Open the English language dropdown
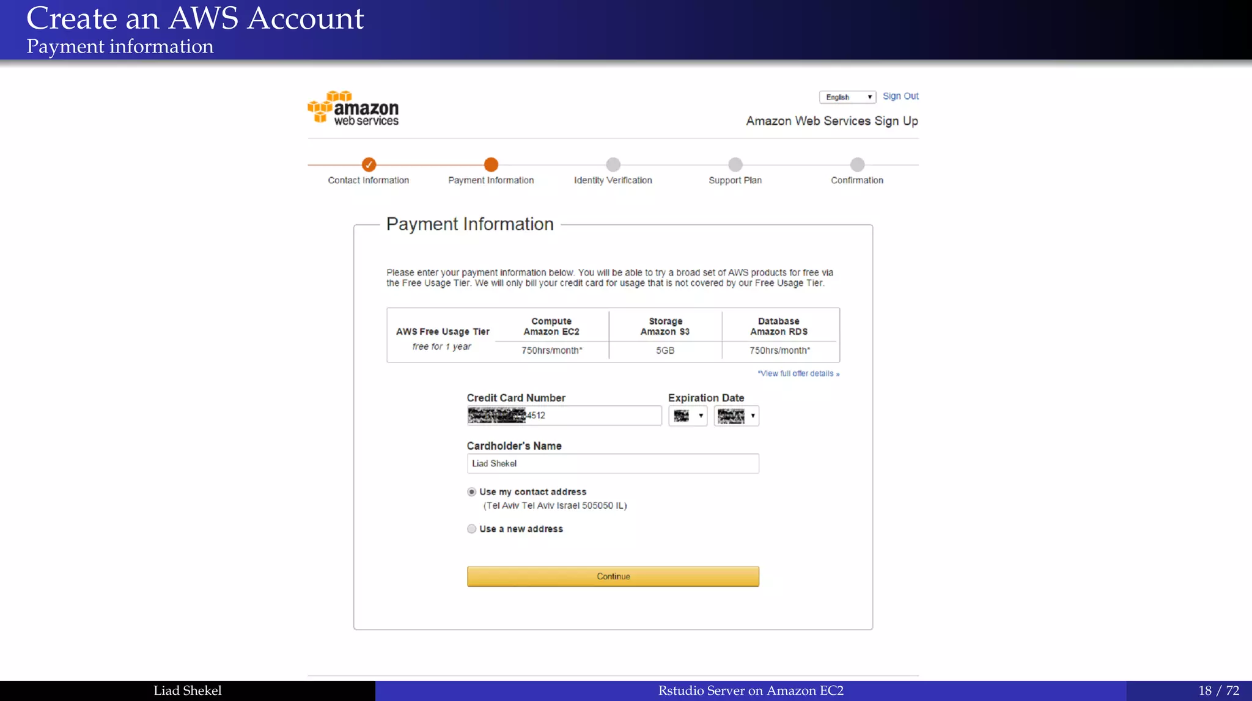 tap(847, 97)
